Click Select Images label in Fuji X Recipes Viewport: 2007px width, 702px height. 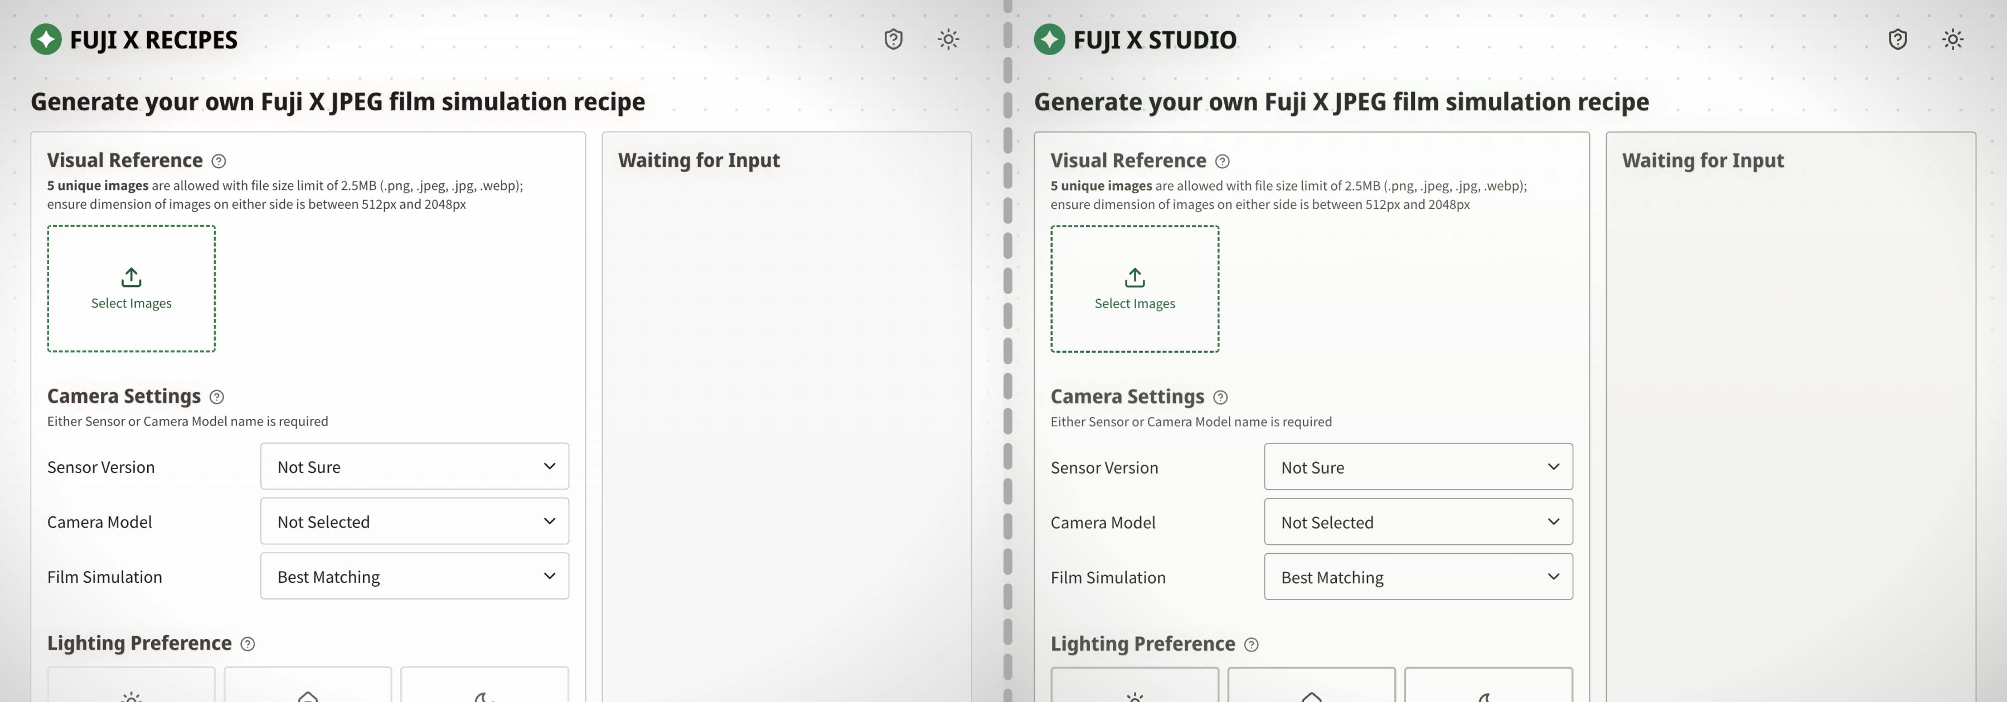pos(131,304)
